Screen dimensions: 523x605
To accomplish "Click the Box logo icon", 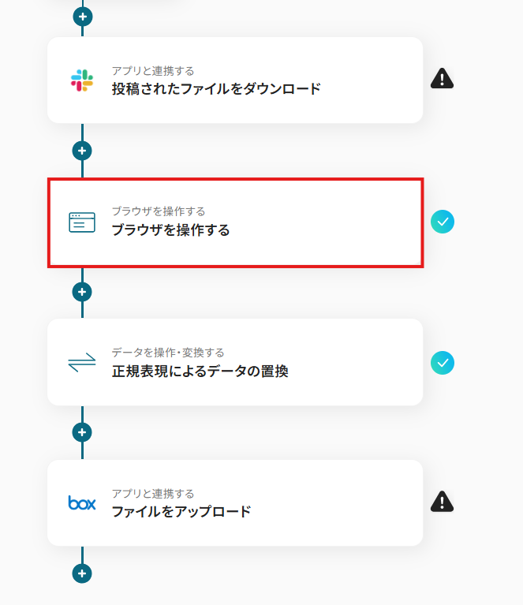I will click(x=82, y=503).
